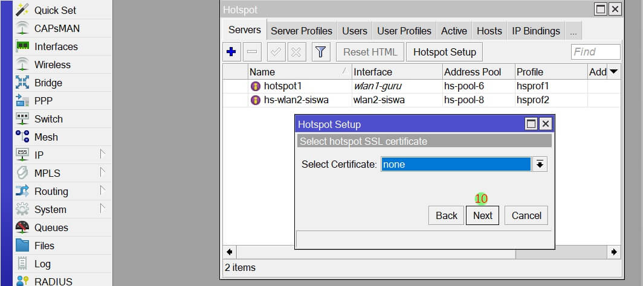
Task: Click the filter funnel icon in toolbar
Action: [321, 52]
